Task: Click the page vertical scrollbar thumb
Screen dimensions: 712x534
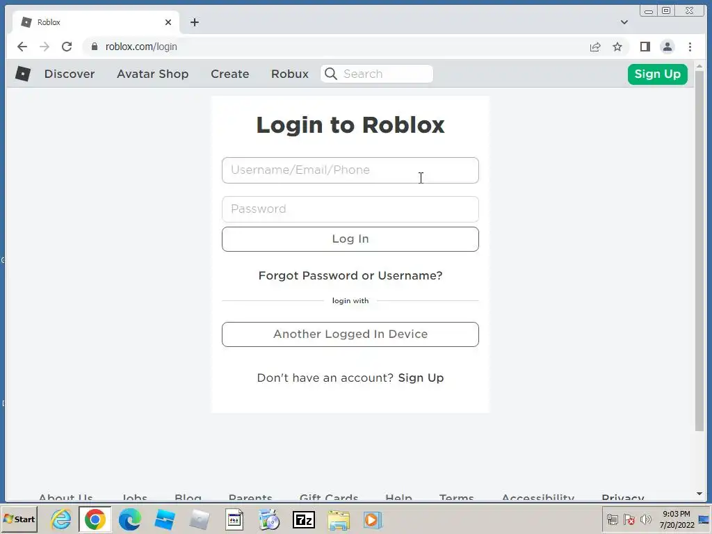Action: coord(699,250)
